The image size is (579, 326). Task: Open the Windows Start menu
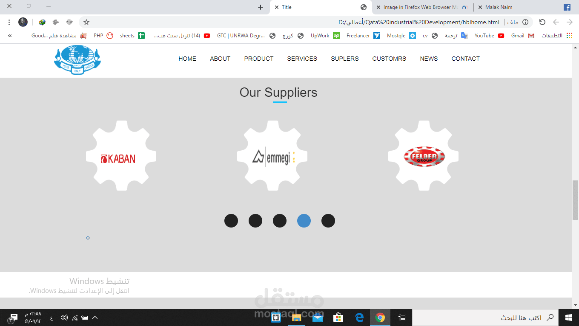(x=568, y=318)
